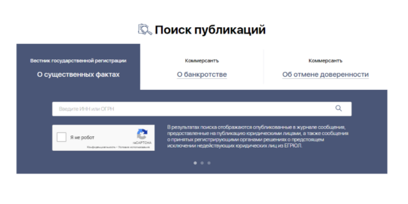The width and height of the screenshot is (408, 204).
Task: Open the reCAPTCHA "Конфиденциальность" link
Action: (101, 147)
